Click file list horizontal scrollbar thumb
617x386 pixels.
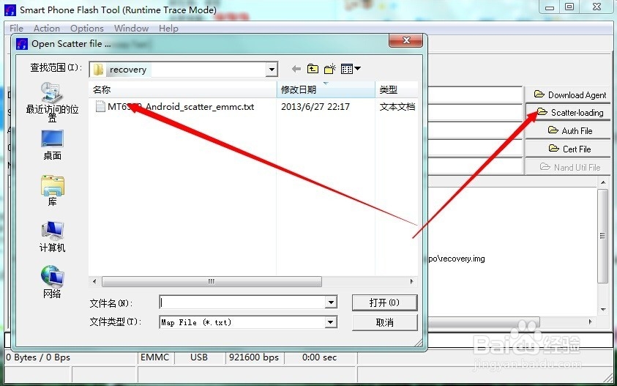[212, 281]
